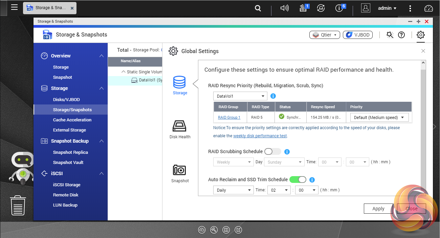Collapse the Overview sidebar section
Viewport: 440px width, 238px height.
[x=101, y=56]
